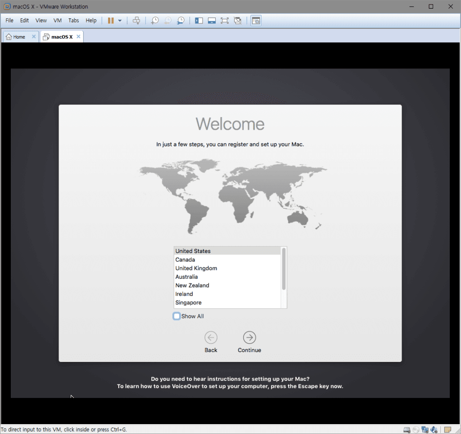This screenshot has height=434, width=461.
Task: Pause the virtual machine with the toolbar button
Action: [x=111, y=21]
